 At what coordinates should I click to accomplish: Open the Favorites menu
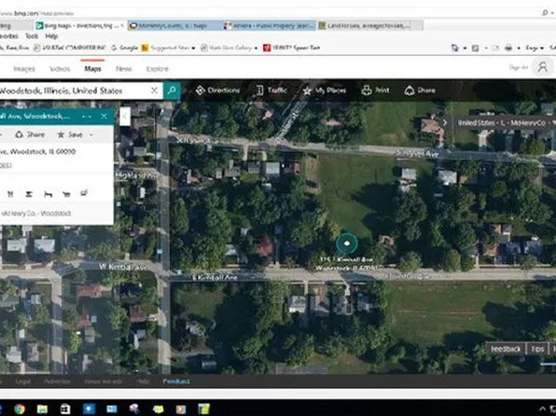coord(9,36)
